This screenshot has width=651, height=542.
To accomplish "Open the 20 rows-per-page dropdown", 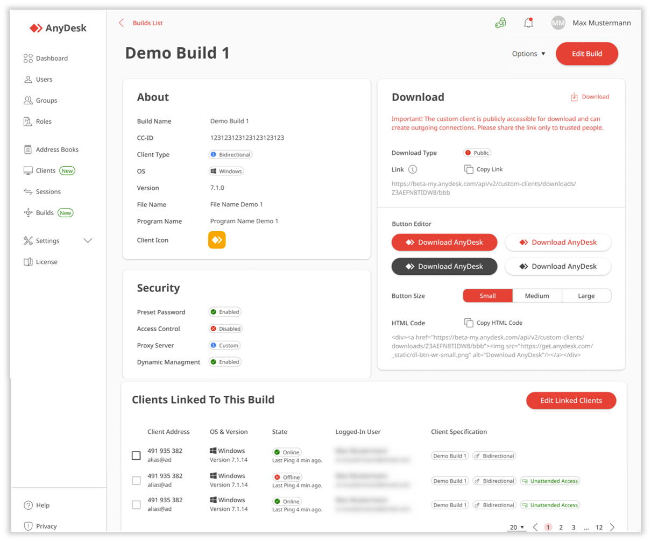I will (x=516, y=527).
